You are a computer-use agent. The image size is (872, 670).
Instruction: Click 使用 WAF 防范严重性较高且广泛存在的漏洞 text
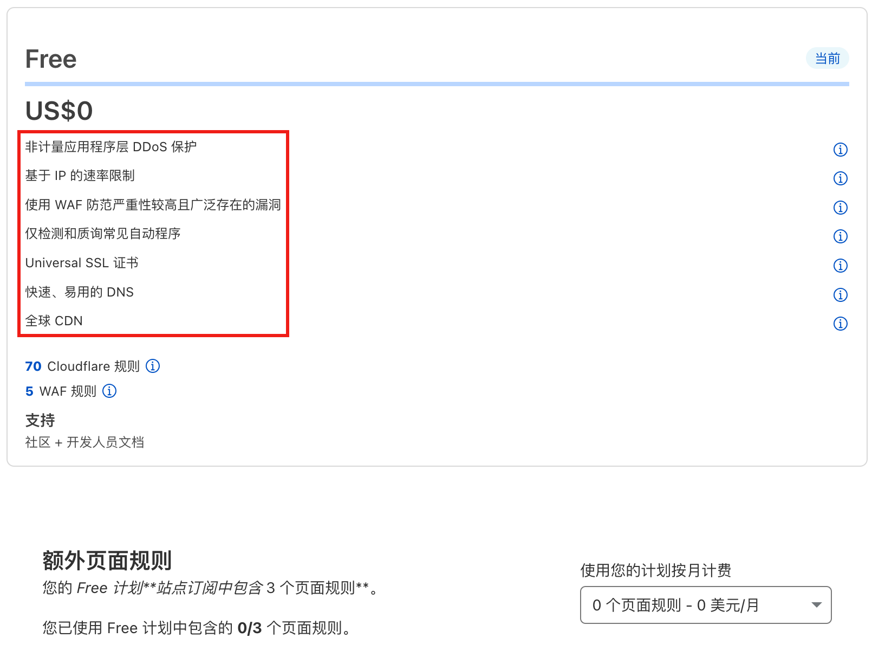click(x=153, y=205)
